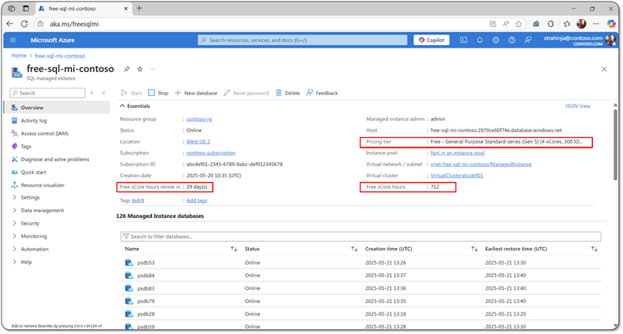Open Not in an instance pool link
Viewport: 623px width, 334px height.
click(458, 153)
